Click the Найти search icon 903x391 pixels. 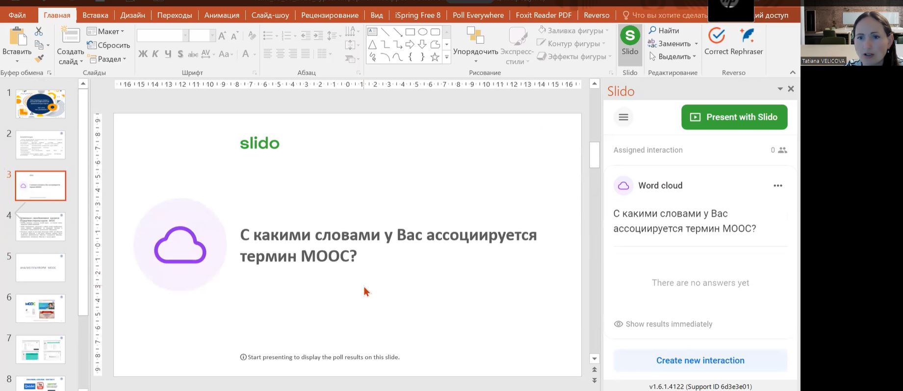pos(653,30)
